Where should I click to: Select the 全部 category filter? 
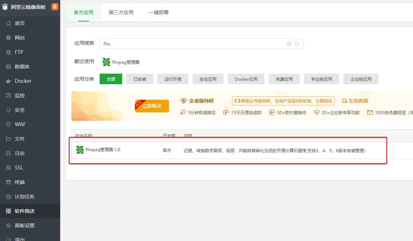point(111,79)
